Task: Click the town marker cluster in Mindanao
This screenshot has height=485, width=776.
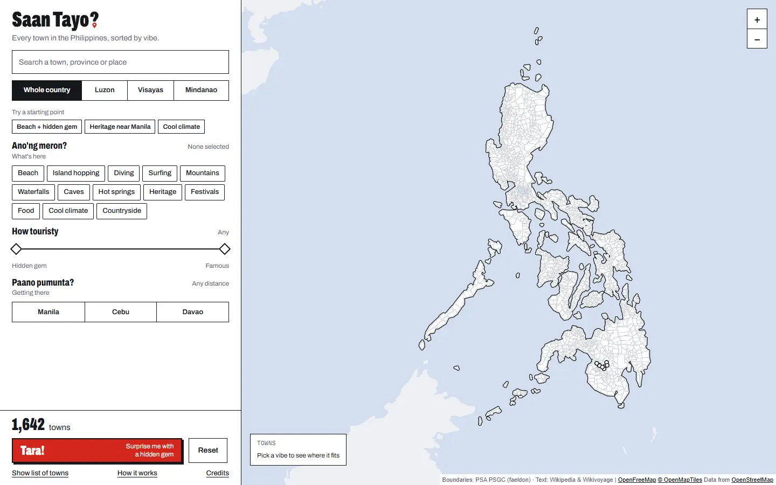Action: point(602,365)
